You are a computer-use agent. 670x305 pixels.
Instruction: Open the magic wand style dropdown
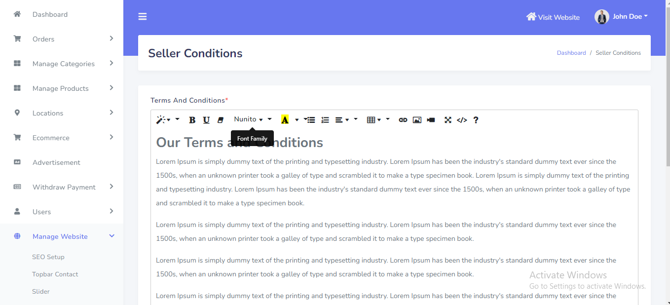tap(163, 120)
